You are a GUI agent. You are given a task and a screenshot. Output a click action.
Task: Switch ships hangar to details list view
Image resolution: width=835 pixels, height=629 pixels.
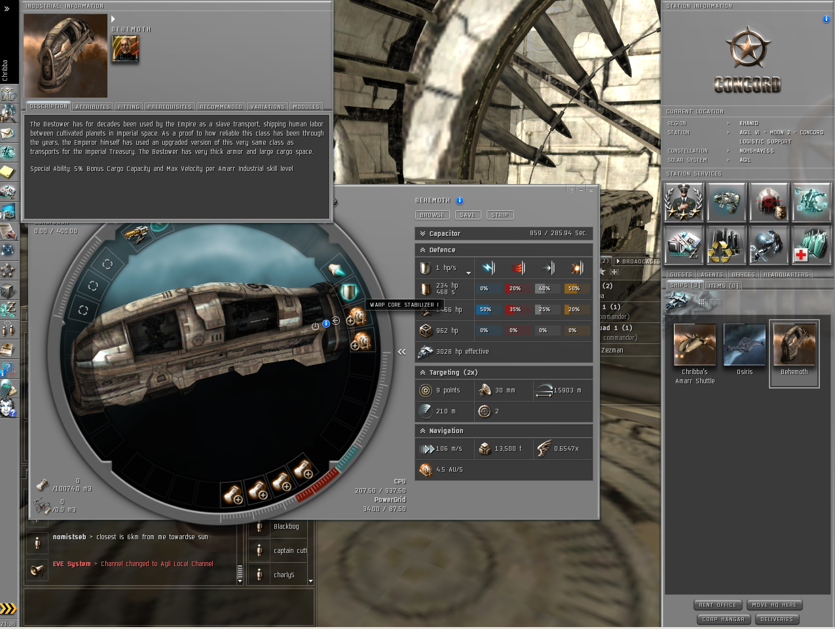(710, 302)
